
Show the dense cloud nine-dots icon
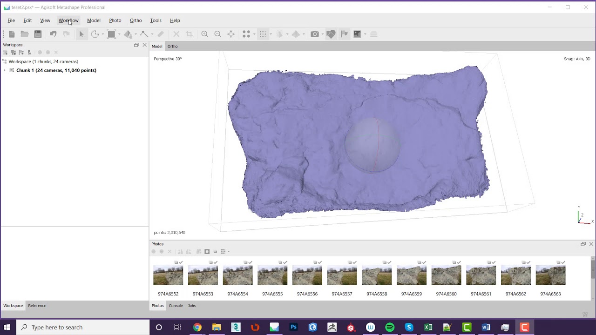263,34
